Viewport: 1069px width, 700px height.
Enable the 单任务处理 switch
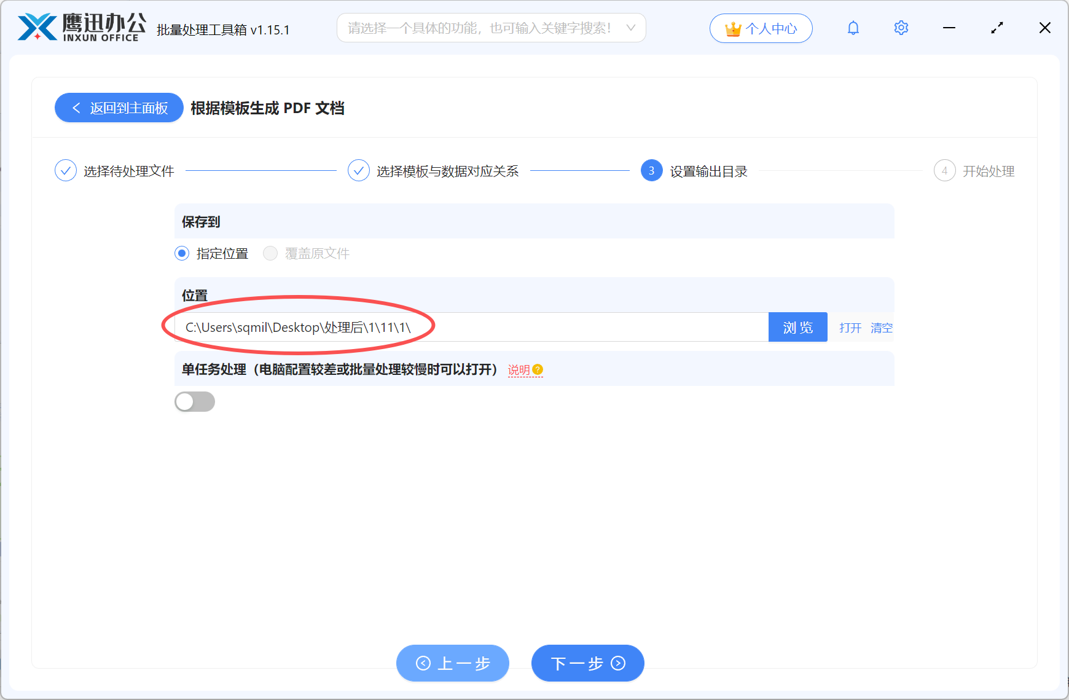coord(195,401)
